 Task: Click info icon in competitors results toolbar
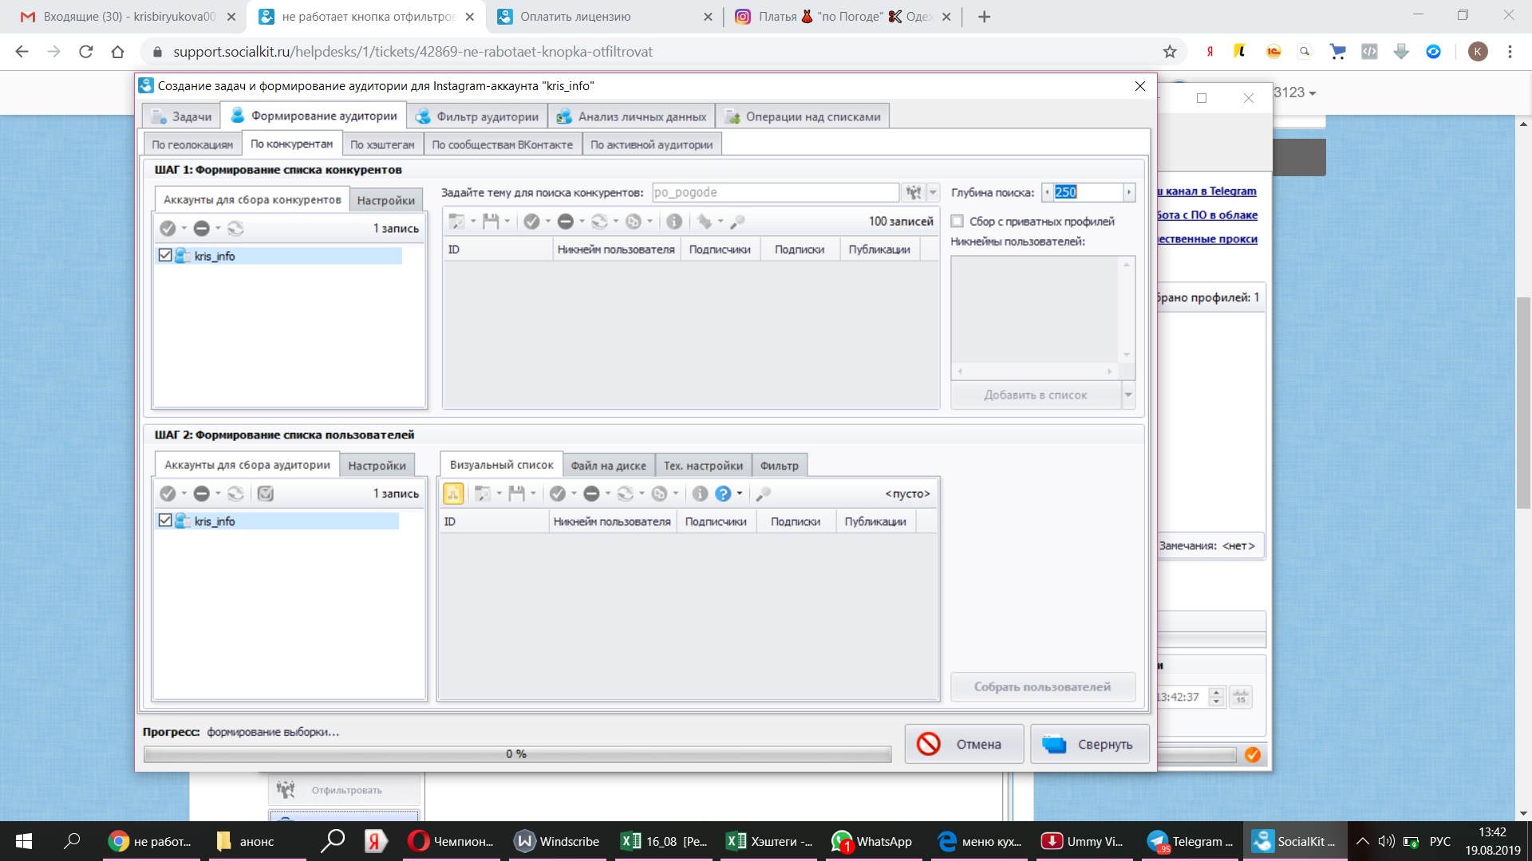[674, 222]
